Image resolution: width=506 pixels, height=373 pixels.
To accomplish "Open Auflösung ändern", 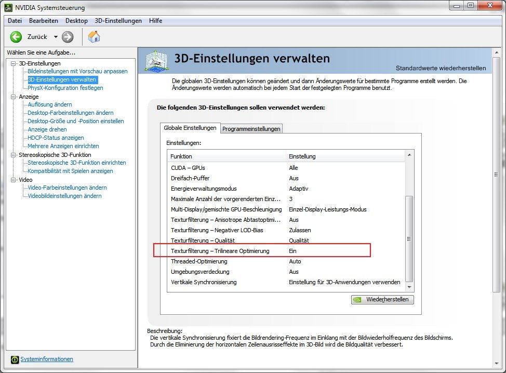I will pos(50,104).
